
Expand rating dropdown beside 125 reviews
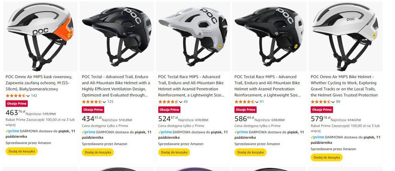click(105, 102)
